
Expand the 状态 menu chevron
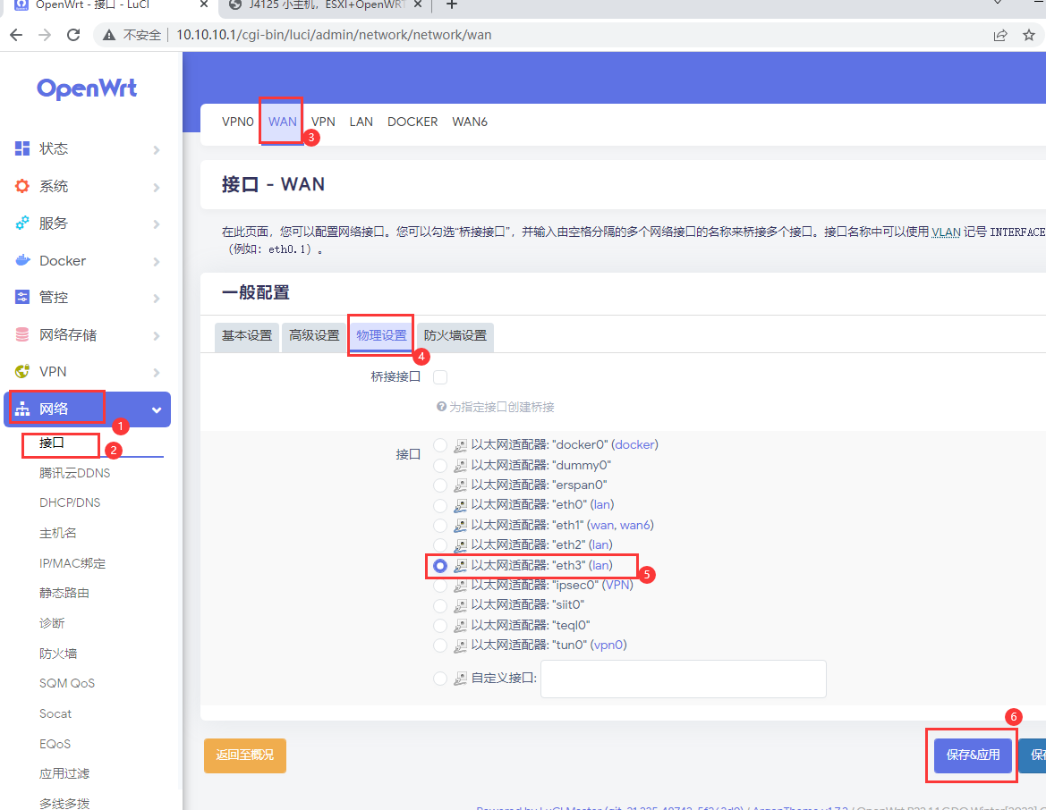(x=157, y=150)
